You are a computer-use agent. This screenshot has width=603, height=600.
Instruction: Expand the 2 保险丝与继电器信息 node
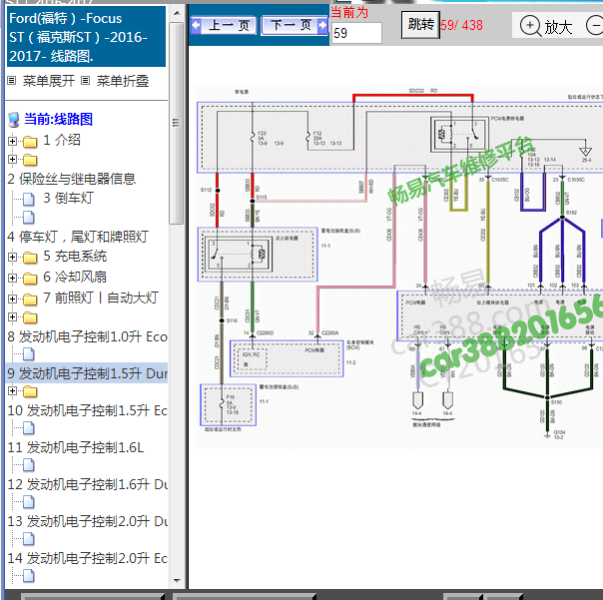tap(12, 159)
